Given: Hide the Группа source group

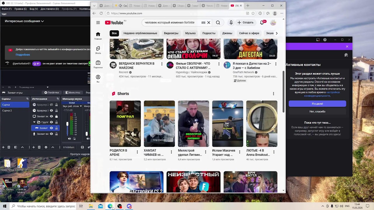Looking at the screenshot, I should (x=51, y=122).
